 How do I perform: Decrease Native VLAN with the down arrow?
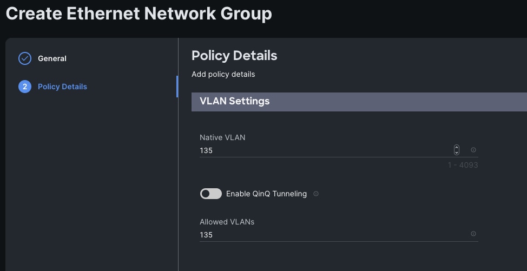click(457, 153)
